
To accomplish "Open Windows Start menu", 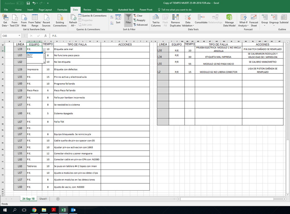I will (5, 210).
